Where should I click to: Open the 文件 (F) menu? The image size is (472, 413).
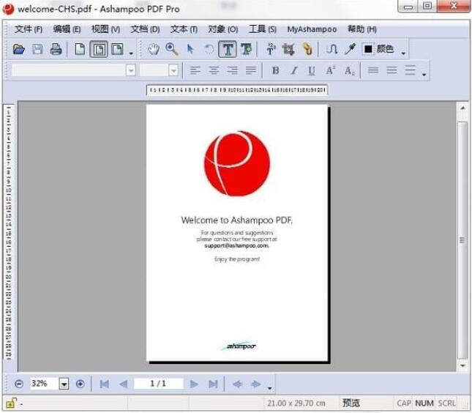29,29
